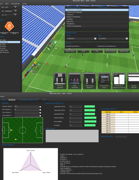This screenshot has height=180, width=139.
Task: Open Planificacion Agenda de Canchas
Action: (x=119, y=81)
